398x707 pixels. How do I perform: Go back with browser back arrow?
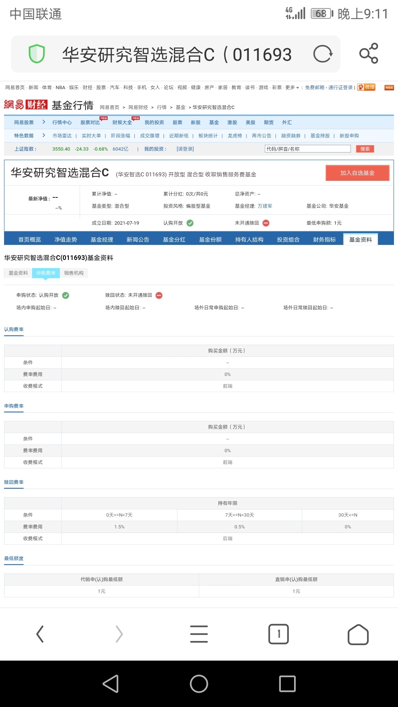point(40,634)
